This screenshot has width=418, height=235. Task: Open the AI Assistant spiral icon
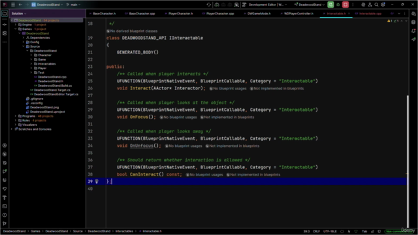click(363, 5)
